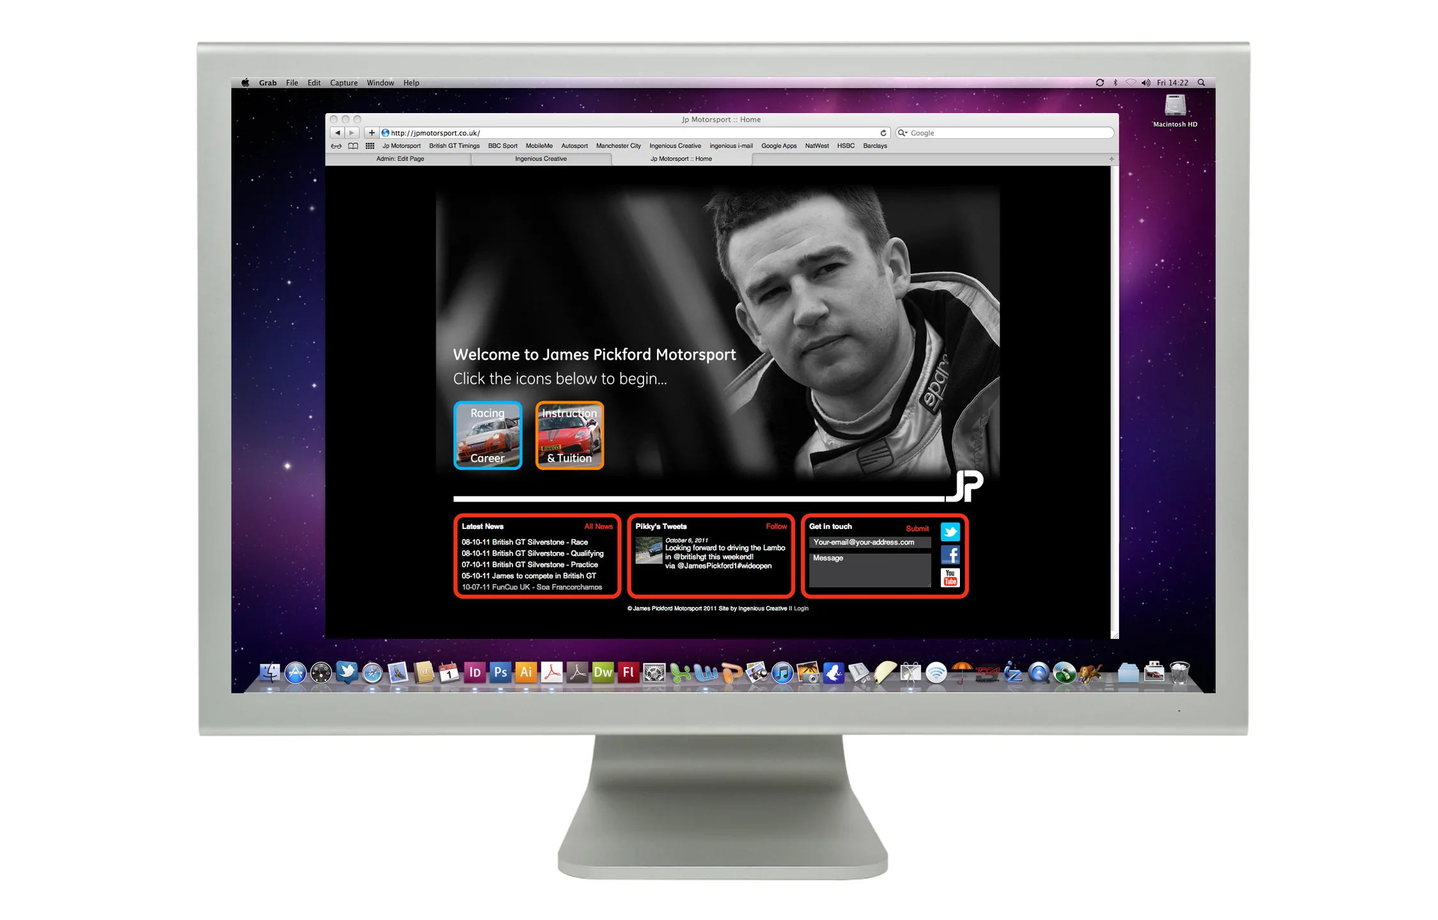Open the Racing Career tile
The height and width of the screenshot is (920, 1438).
488,435
